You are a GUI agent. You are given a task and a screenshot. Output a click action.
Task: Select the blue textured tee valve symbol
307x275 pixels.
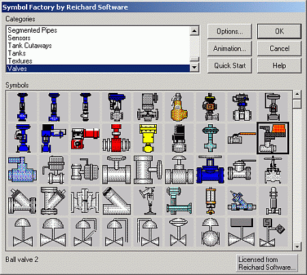coord(23,169)
